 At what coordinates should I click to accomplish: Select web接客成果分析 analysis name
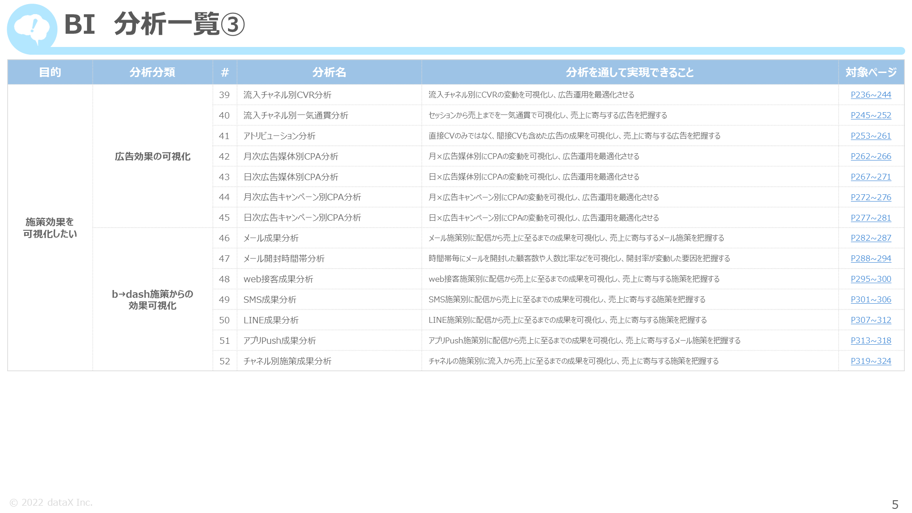[x=278, y=279]
